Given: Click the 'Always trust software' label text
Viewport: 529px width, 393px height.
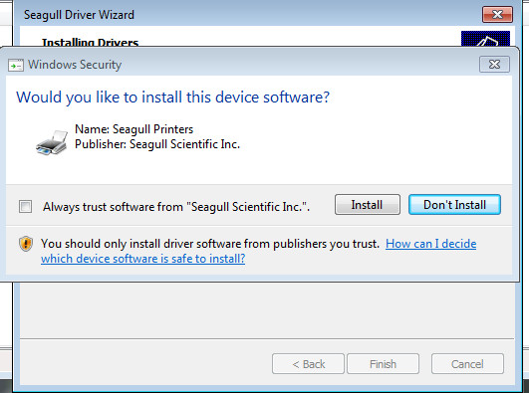Looking at the screenshot, I should click(x=176, y=207).
